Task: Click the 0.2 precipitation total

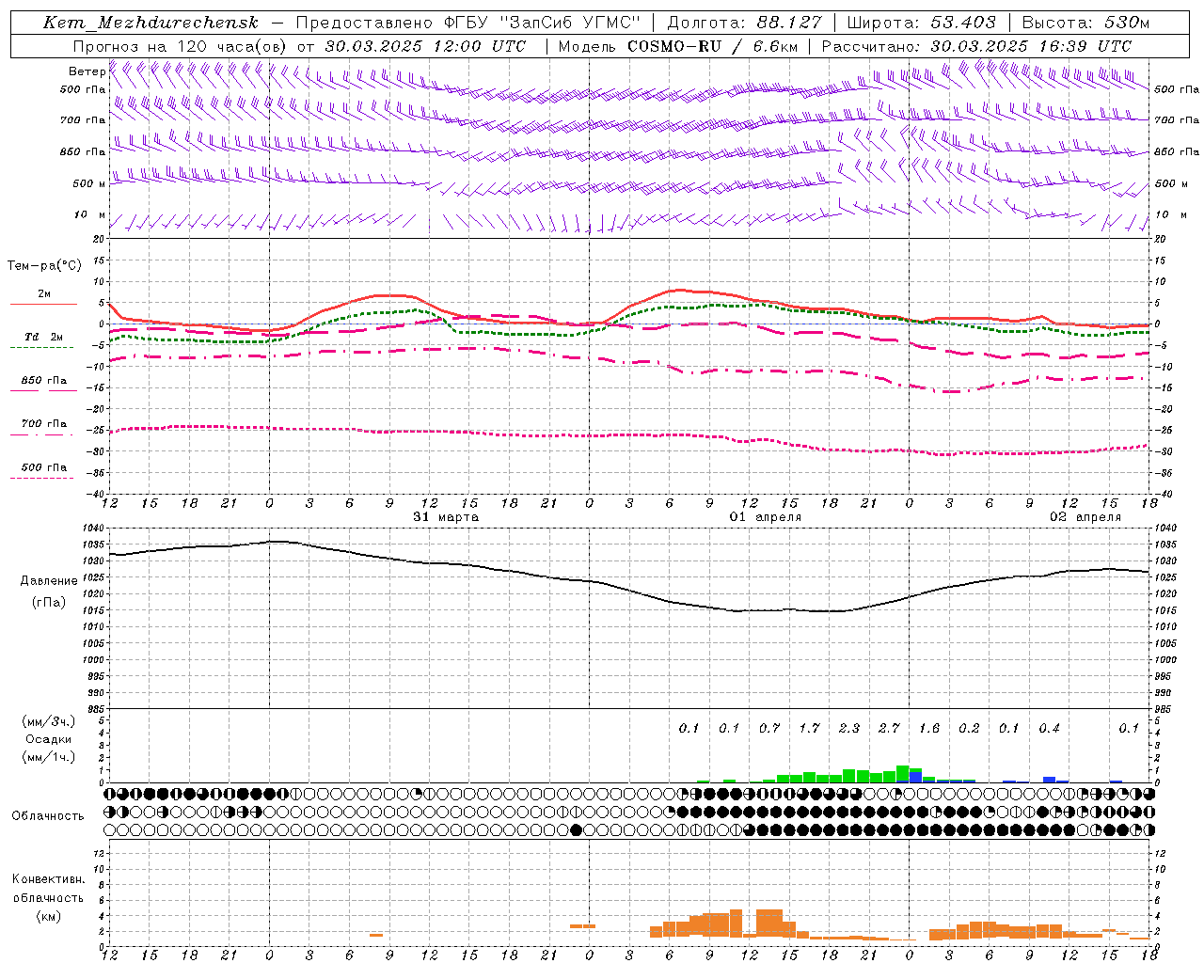Action: (x=969, y=728)
